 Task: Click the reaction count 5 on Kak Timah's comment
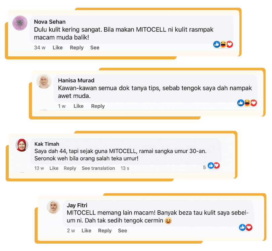click(x=205, y=167)
